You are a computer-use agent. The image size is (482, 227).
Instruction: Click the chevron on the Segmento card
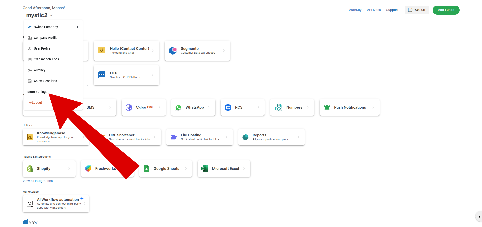[224, 51]
